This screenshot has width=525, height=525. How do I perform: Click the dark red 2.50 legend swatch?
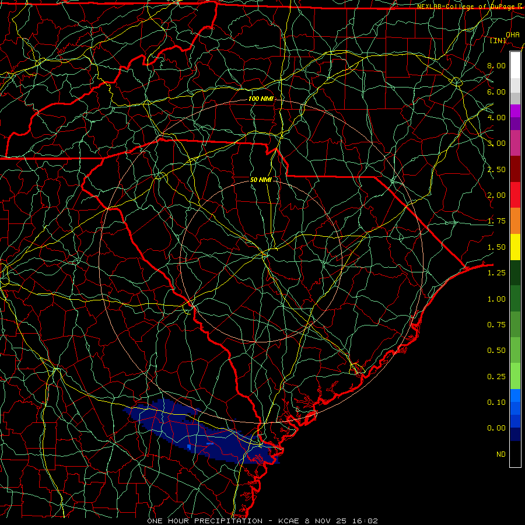click(x=515, y=169)
